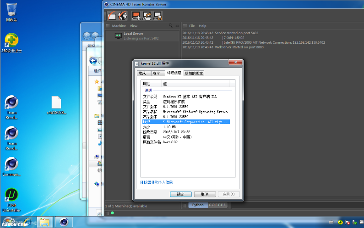This screenshot has height=228, width=364.
Task: Select the first Team Rend... desktop shortcut
Action: click(x=11, y=107)
